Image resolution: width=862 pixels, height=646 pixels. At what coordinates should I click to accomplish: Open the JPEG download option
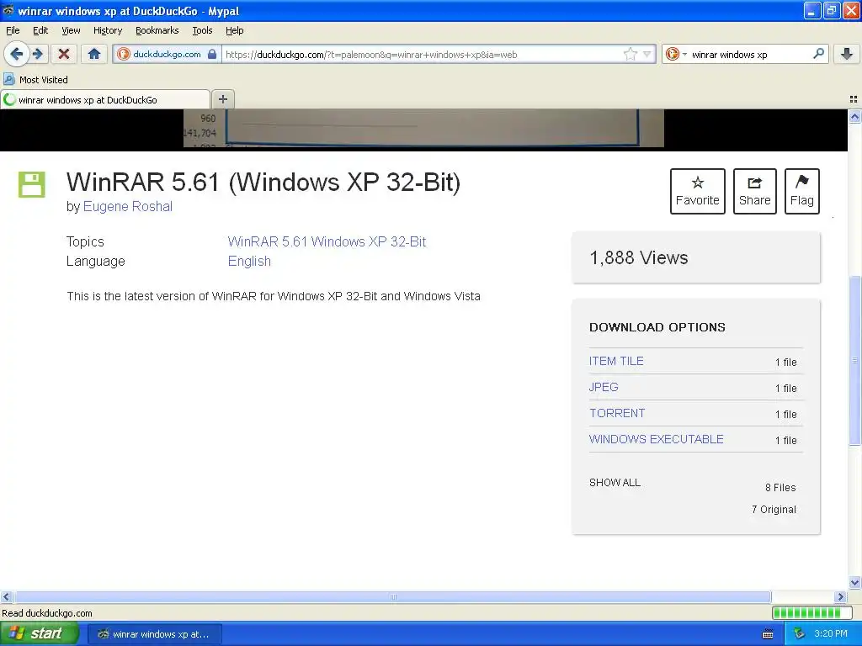coord(603,387)
